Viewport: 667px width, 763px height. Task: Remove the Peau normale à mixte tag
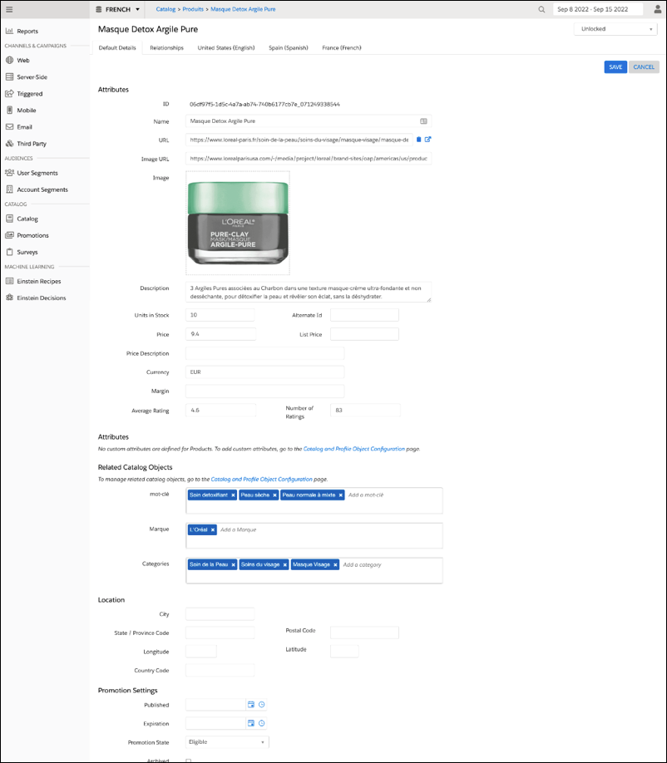(341, 495)
